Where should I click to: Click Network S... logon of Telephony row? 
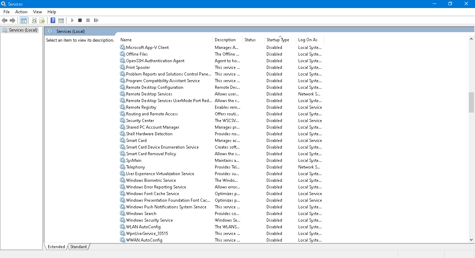309,167
